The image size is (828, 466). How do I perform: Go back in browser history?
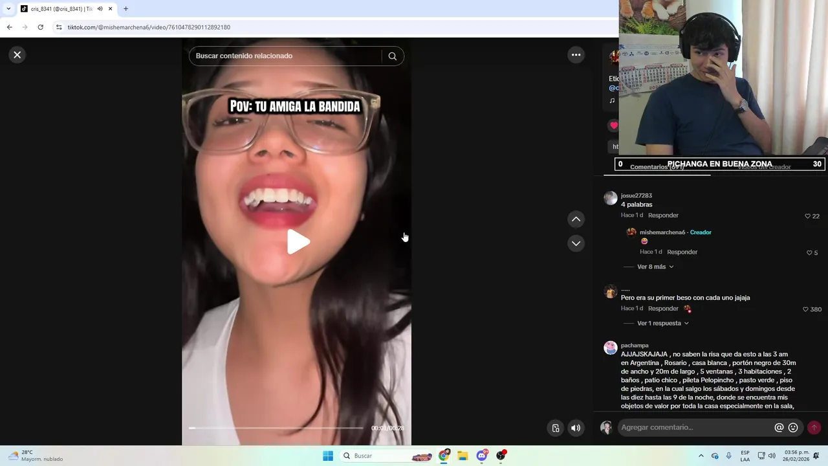[9, 27]
